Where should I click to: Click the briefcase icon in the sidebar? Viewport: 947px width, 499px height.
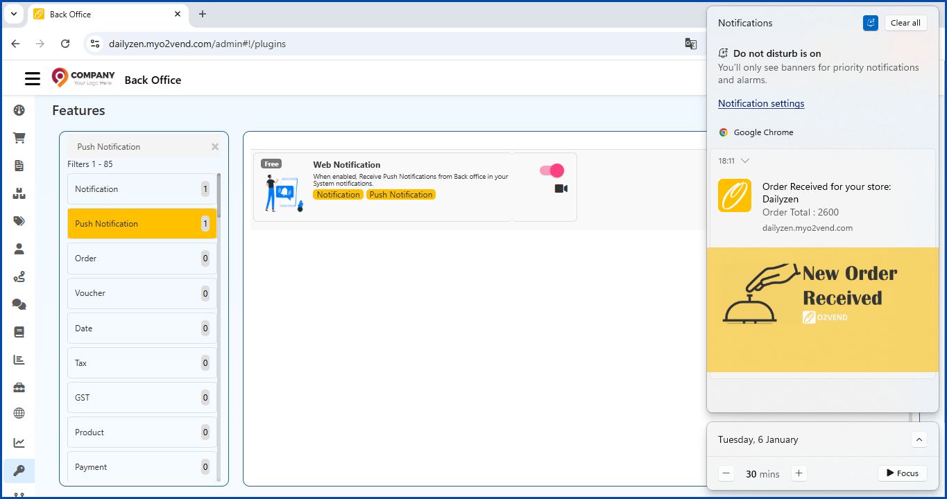(19, 387)
